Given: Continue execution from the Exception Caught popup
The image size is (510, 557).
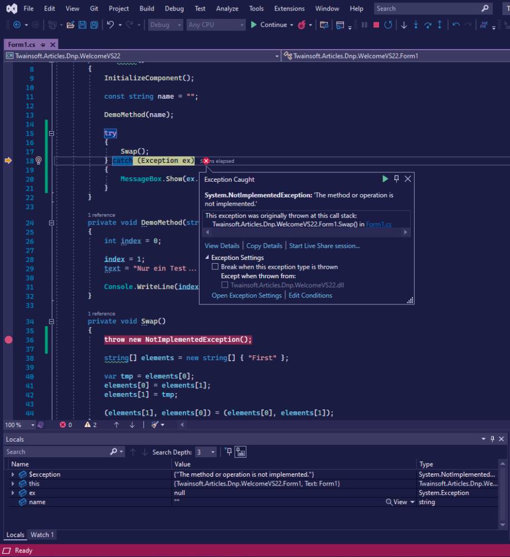Looking at the screenshot, I should (x=385, y=178).
